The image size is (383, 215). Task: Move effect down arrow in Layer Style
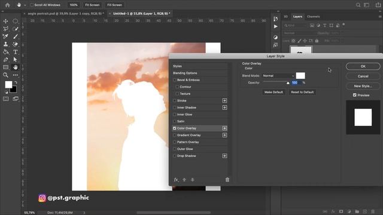coord(193,180)
